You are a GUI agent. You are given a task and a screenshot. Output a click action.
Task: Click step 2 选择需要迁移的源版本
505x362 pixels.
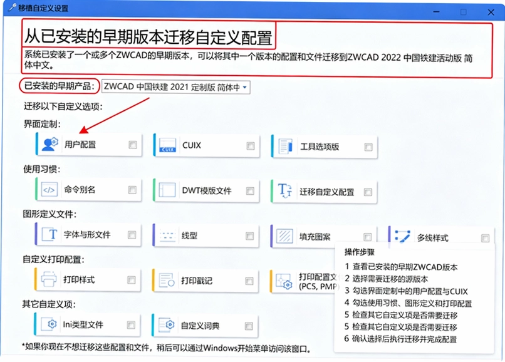(386, 279)
